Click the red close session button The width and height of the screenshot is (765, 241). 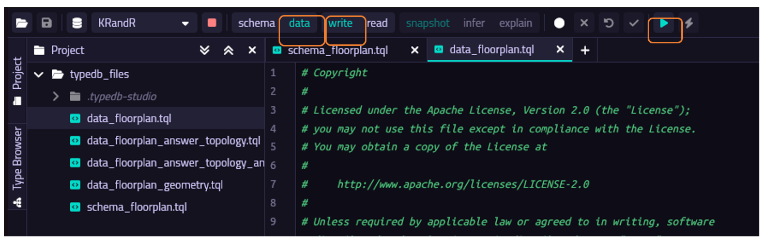pyautogui.click(x=211, y=23)
